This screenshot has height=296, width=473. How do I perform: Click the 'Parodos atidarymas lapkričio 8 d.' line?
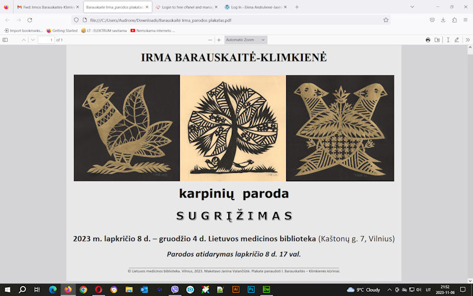pyautogui.click(x=234, y=254)
